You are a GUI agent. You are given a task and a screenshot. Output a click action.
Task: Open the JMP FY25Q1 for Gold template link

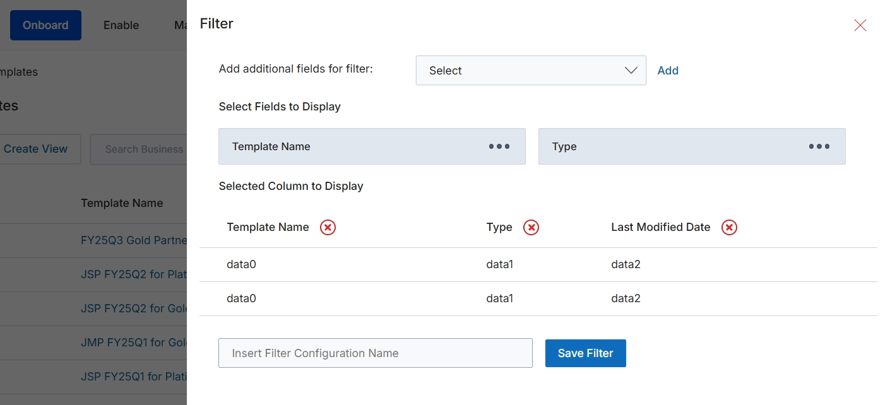click(x=134, y=343)
